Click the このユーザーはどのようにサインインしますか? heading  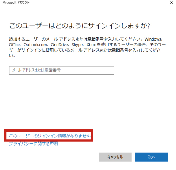tap(80, 26)
